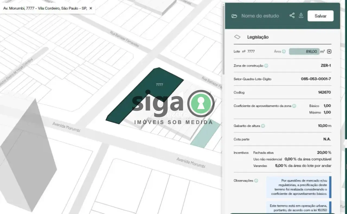The width and height of the screenshot is (347, 214).
Task: Click the operação urbana observation note
Action: (x=299, y=208)
